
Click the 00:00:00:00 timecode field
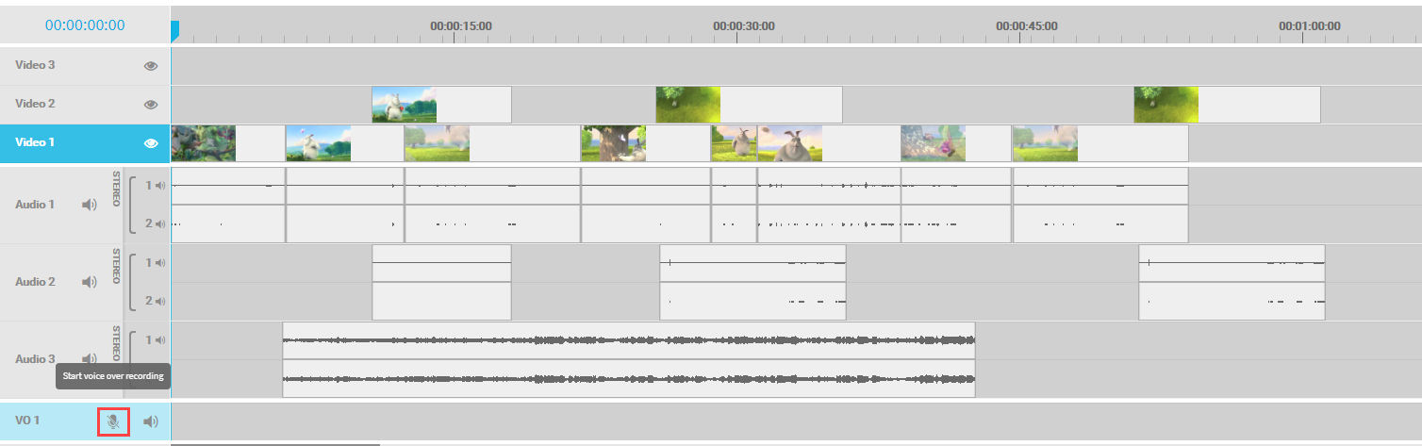point(85,25)
